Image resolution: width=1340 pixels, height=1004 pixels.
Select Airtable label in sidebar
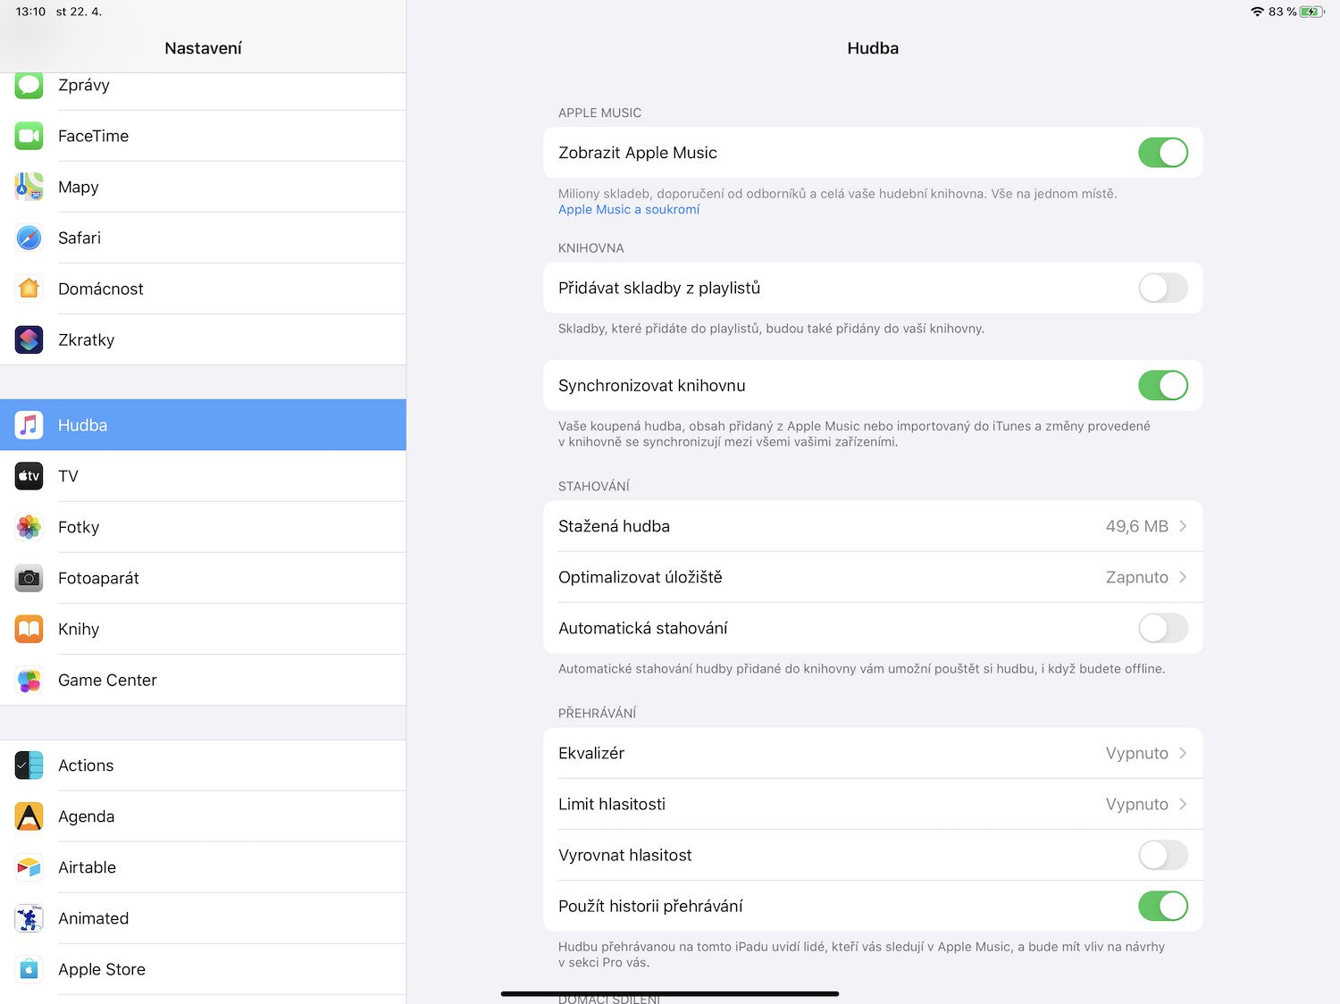click(x=88, y=867)
